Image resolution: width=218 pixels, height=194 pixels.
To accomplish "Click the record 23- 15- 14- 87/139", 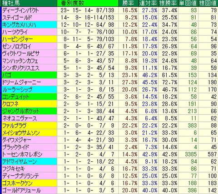I will click(87, 10).
